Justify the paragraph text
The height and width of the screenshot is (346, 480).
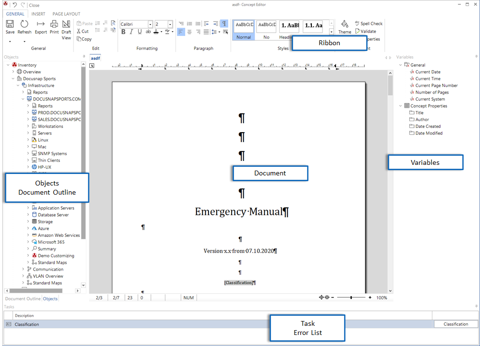coord(206,32)
